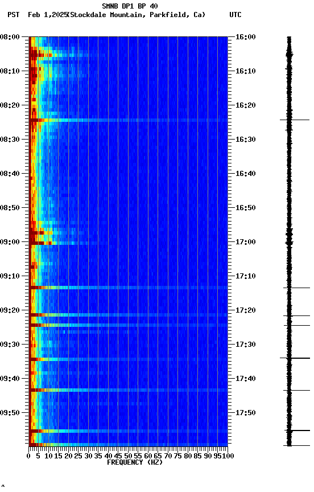Viewport: 314px width, 492px height.
Task: Click the broadband event streak near 09:43 in spectrogram
Action: click(x=128, y=390)
